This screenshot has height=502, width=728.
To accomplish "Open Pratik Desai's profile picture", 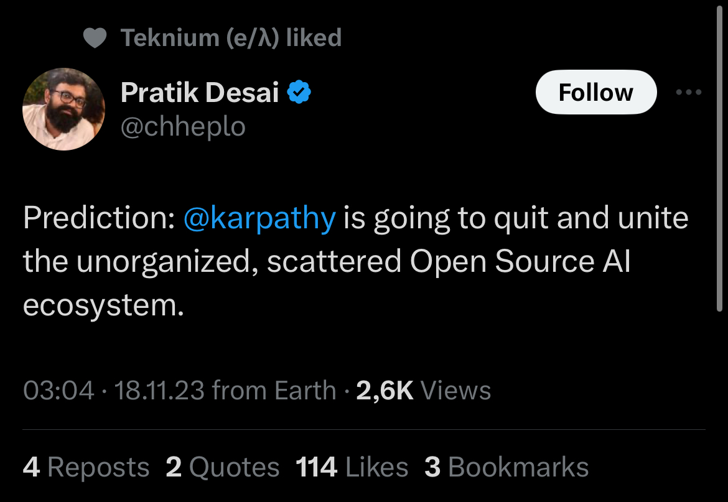I will [63, 109].
